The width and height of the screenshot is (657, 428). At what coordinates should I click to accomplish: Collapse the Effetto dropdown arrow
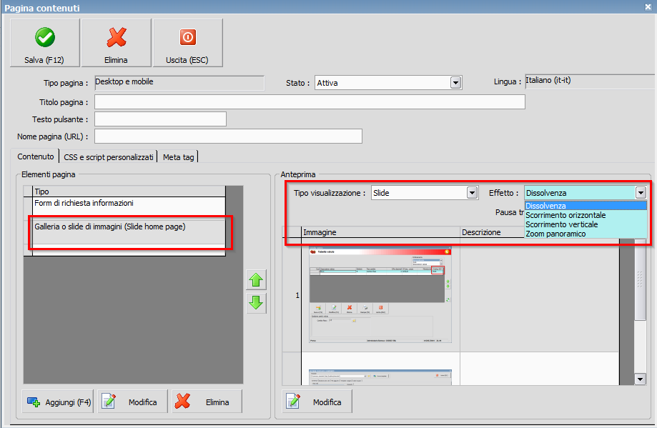(x=641, y=193)
